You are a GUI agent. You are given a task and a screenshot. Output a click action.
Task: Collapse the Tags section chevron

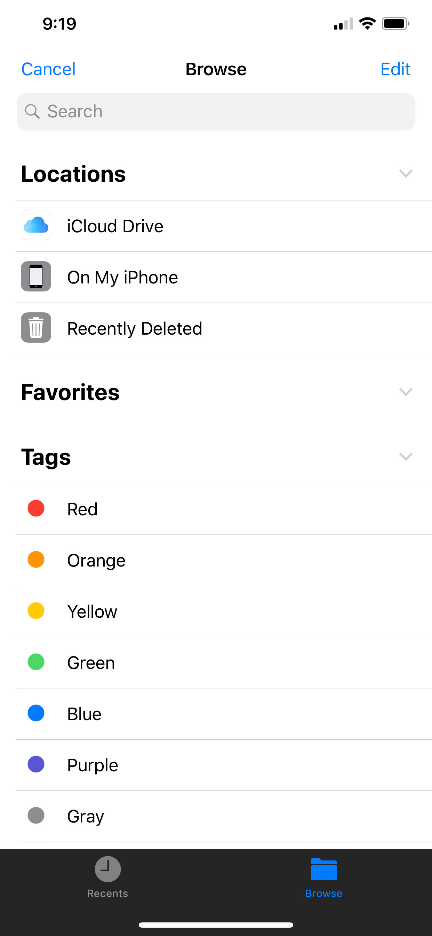tap(406, 457)
